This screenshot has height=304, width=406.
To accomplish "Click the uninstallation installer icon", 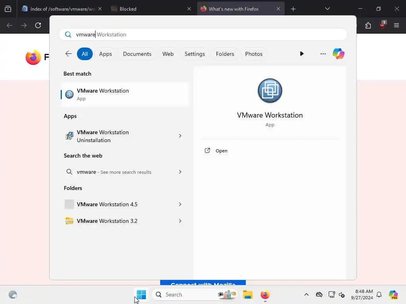I will tap(69, 136).
